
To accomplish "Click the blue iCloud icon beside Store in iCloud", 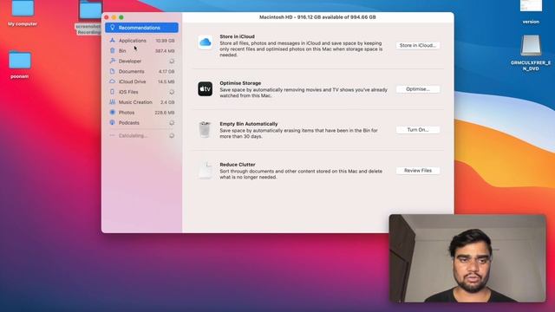I will [x=205, y=42].
